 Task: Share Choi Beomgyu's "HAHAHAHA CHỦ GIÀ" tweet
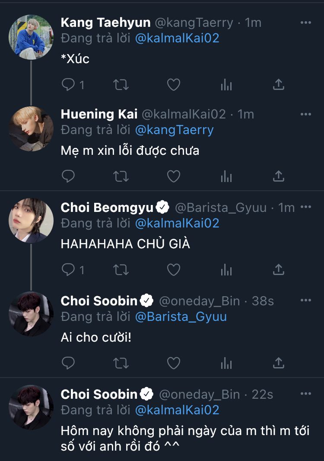coord(279,270)
